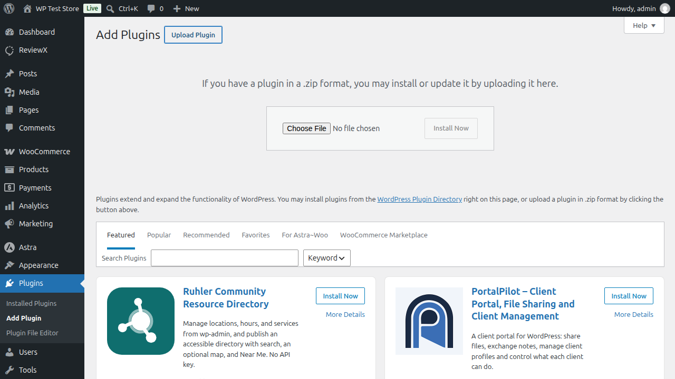The image size is (675, 379).
Task: Open Installed Plugins submenu item
Action: click(x=31, y=304)
